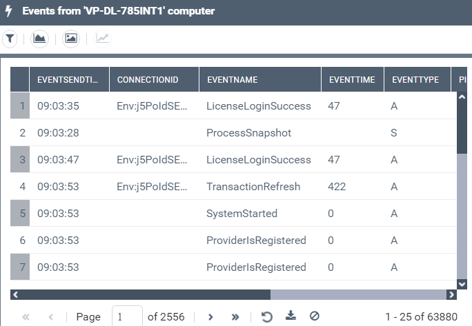Click the vertical scrollbar down arrow
The height and width of the screenshot is (326, 472).
coord(462,283)
